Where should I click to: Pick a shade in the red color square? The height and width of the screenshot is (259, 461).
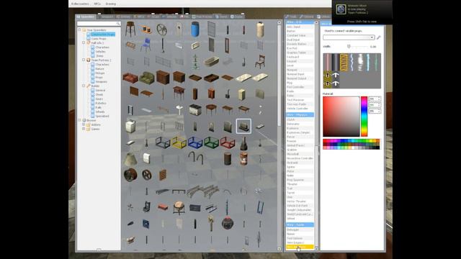341,117
